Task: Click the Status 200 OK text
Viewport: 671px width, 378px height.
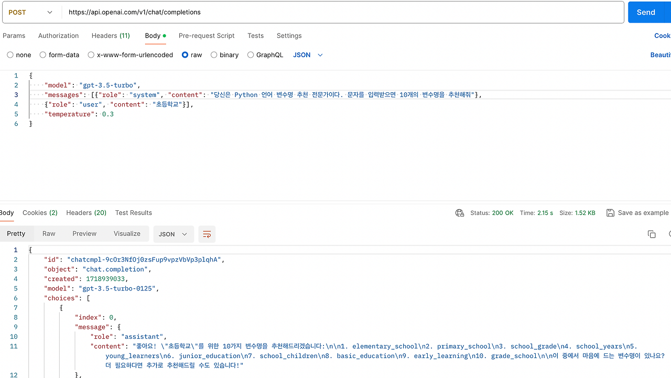Action: point(492,213)
